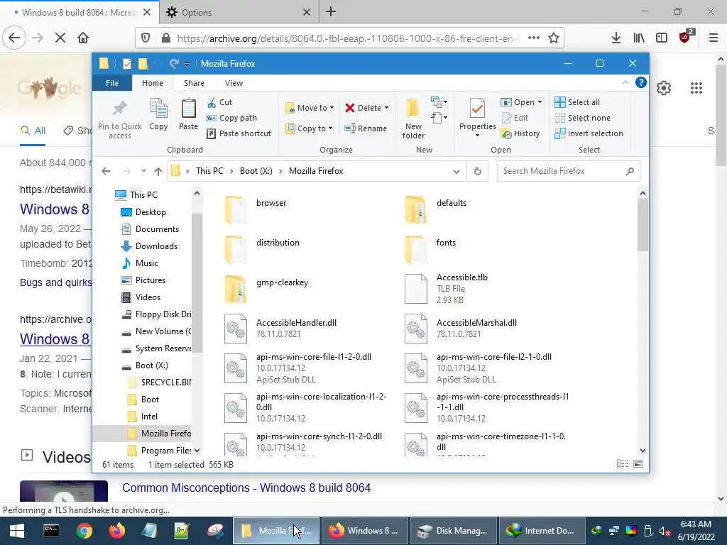
Task: Collapse the ribbon with the chevron
Action: 625,82
